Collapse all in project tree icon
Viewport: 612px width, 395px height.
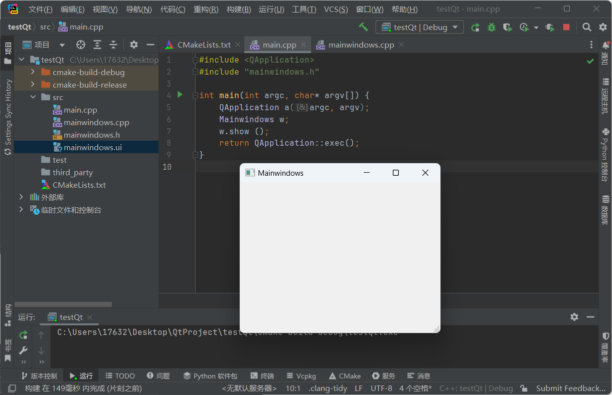coord(113,45)
